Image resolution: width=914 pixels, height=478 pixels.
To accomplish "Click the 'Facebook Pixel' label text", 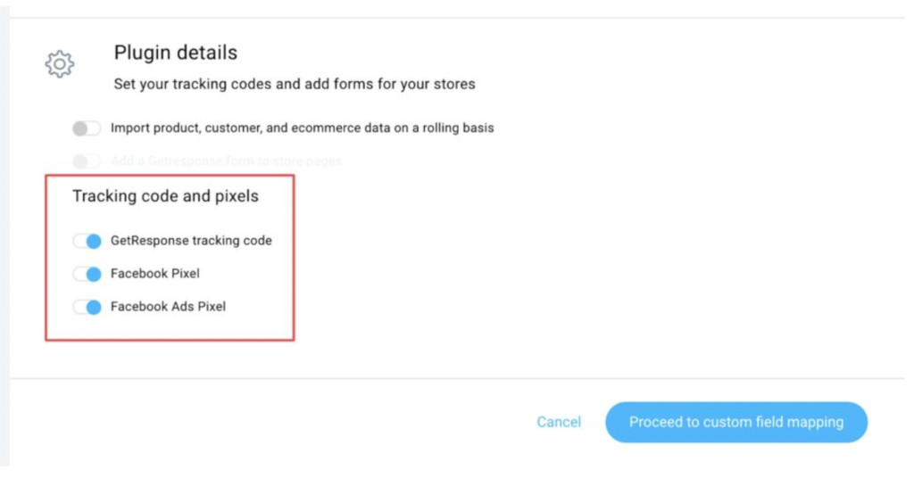I will tap(155, 274).
